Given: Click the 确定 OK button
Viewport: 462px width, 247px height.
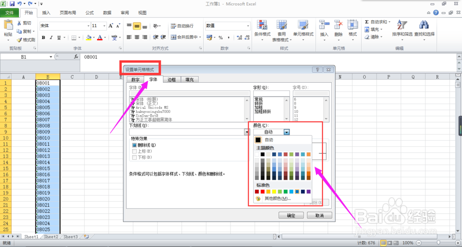Looking at the screenshot, I should point(291,216).
